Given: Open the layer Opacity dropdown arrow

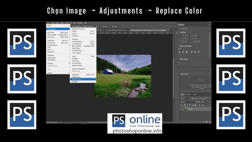Looking at the screenshot, I should pyautogui.click(x=206, y=102).
